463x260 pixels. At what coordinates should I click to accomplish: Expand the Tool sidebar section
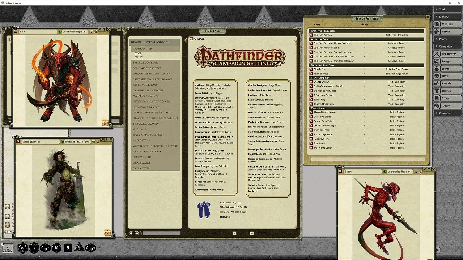448,9
